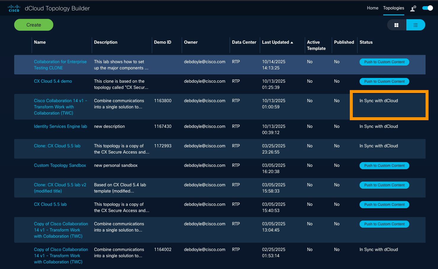Push CX Cloud 5.5 lab to Custom Content
Viewport: 438px width, 269px height.
pyautogui.click(x=384, y=205)
